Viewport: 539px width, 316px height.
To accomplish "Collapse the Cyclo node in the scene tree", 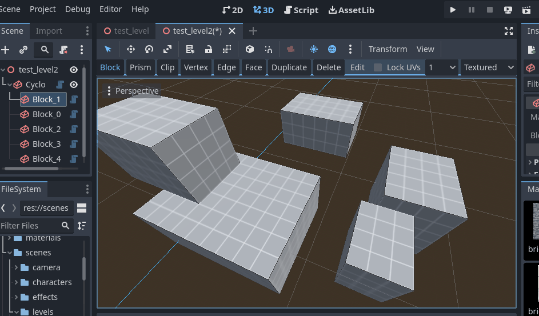I will pyautogui.click(x=10, y=85).
